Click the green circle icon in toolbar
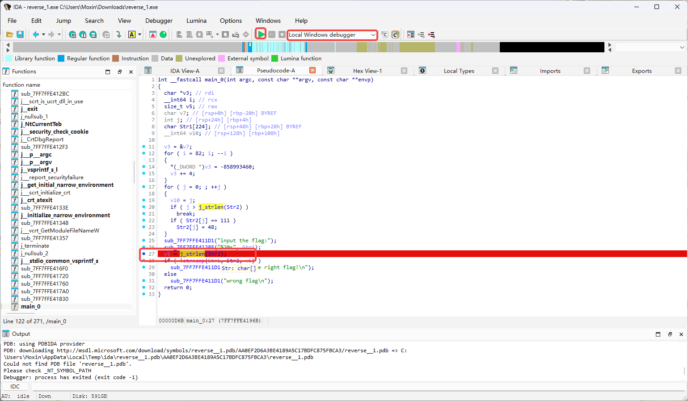 coord(163,34)
